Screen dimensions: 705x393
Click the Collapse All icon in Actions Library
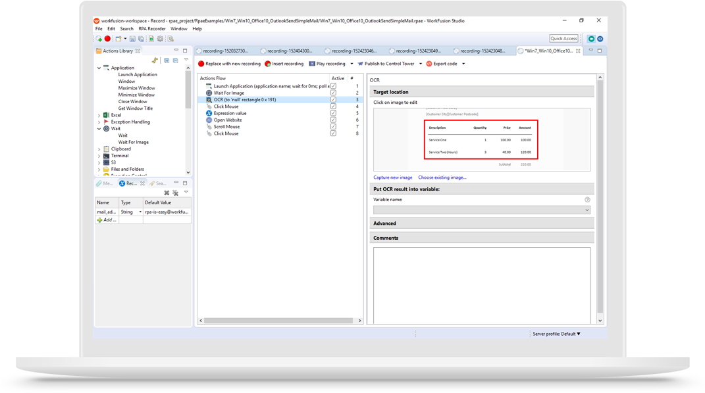tap(175, 60)
